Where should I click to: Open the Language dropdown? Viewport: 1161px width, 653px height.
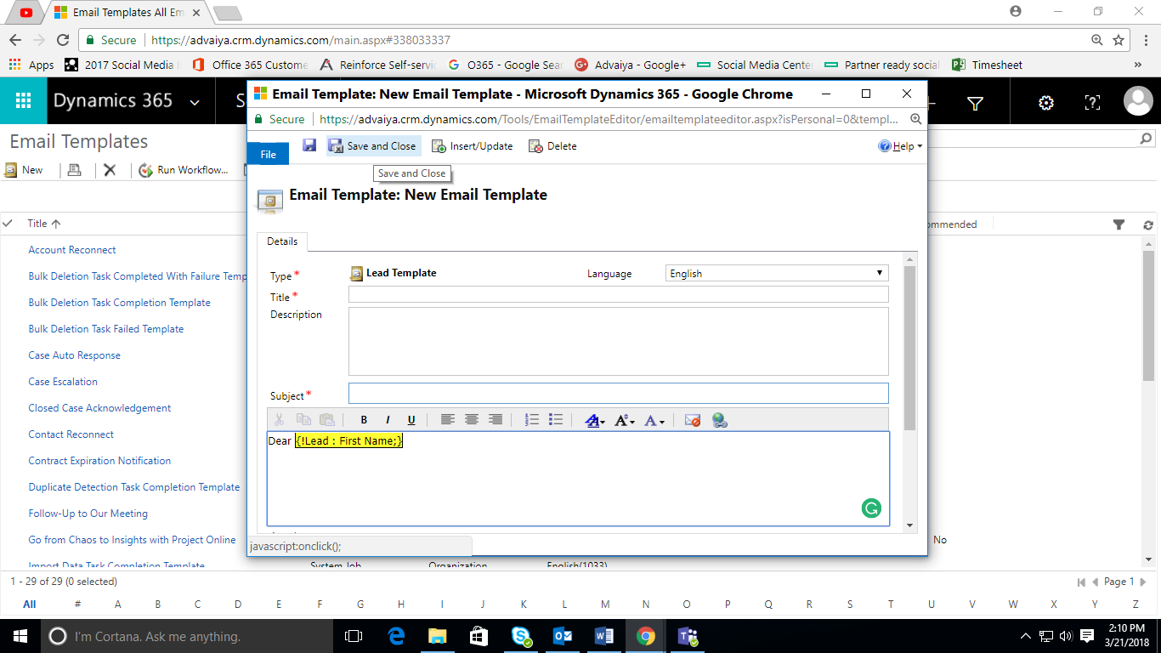(777, 274)
